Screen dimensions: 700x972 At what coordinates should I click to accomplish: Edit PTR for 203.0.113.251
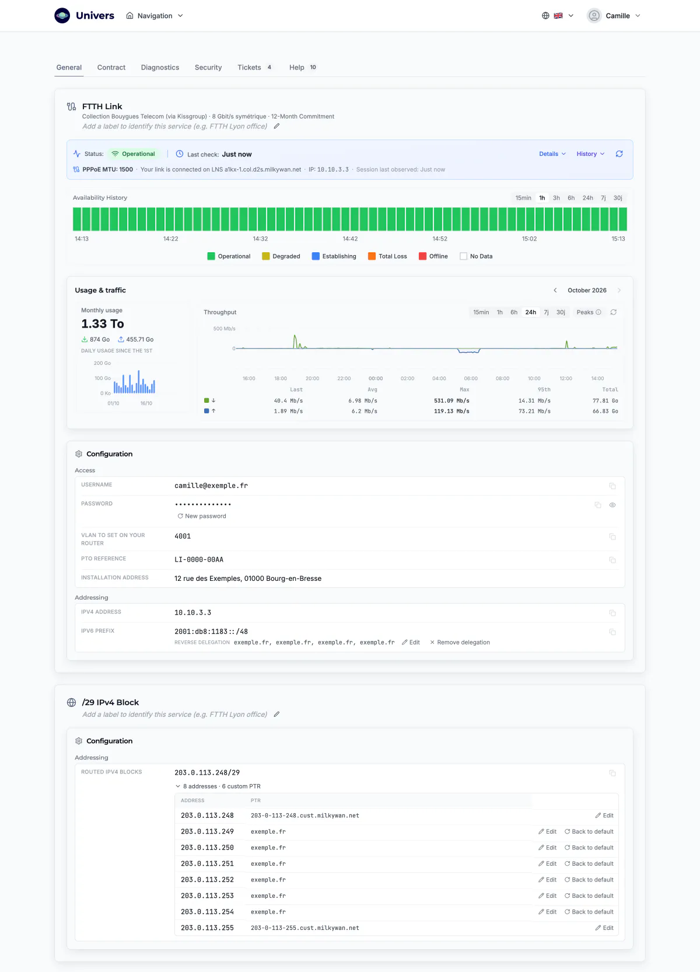tap(547, 863)
